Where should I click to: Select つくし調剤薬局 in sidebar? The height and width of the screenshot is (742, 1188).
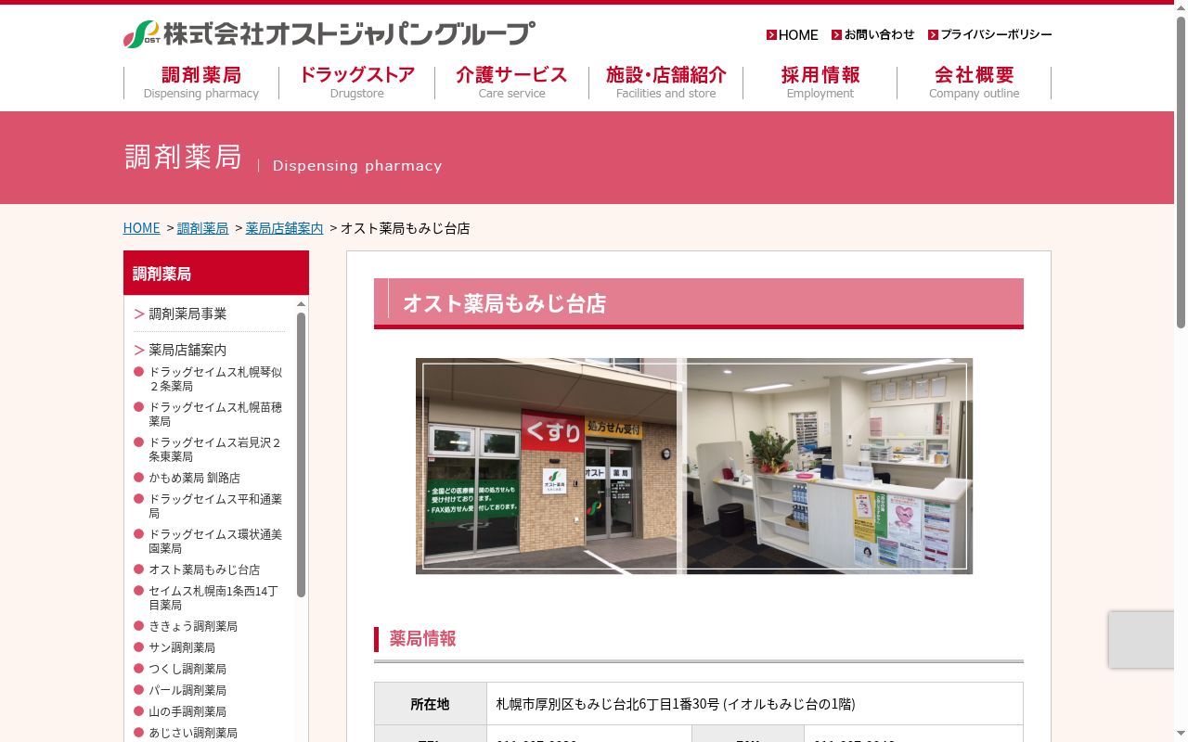pyautogui.click(x=187, y=669)
